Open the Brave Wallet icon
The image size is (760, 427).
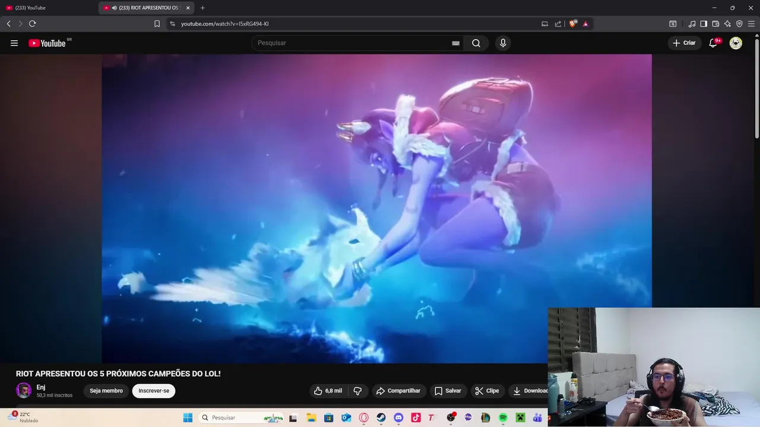point(715,24)
